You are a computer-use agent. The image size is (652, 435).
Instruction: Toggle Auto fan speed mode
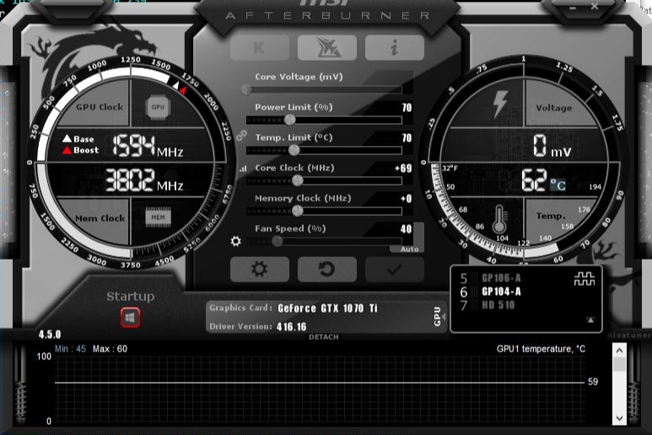click(410, 250)
